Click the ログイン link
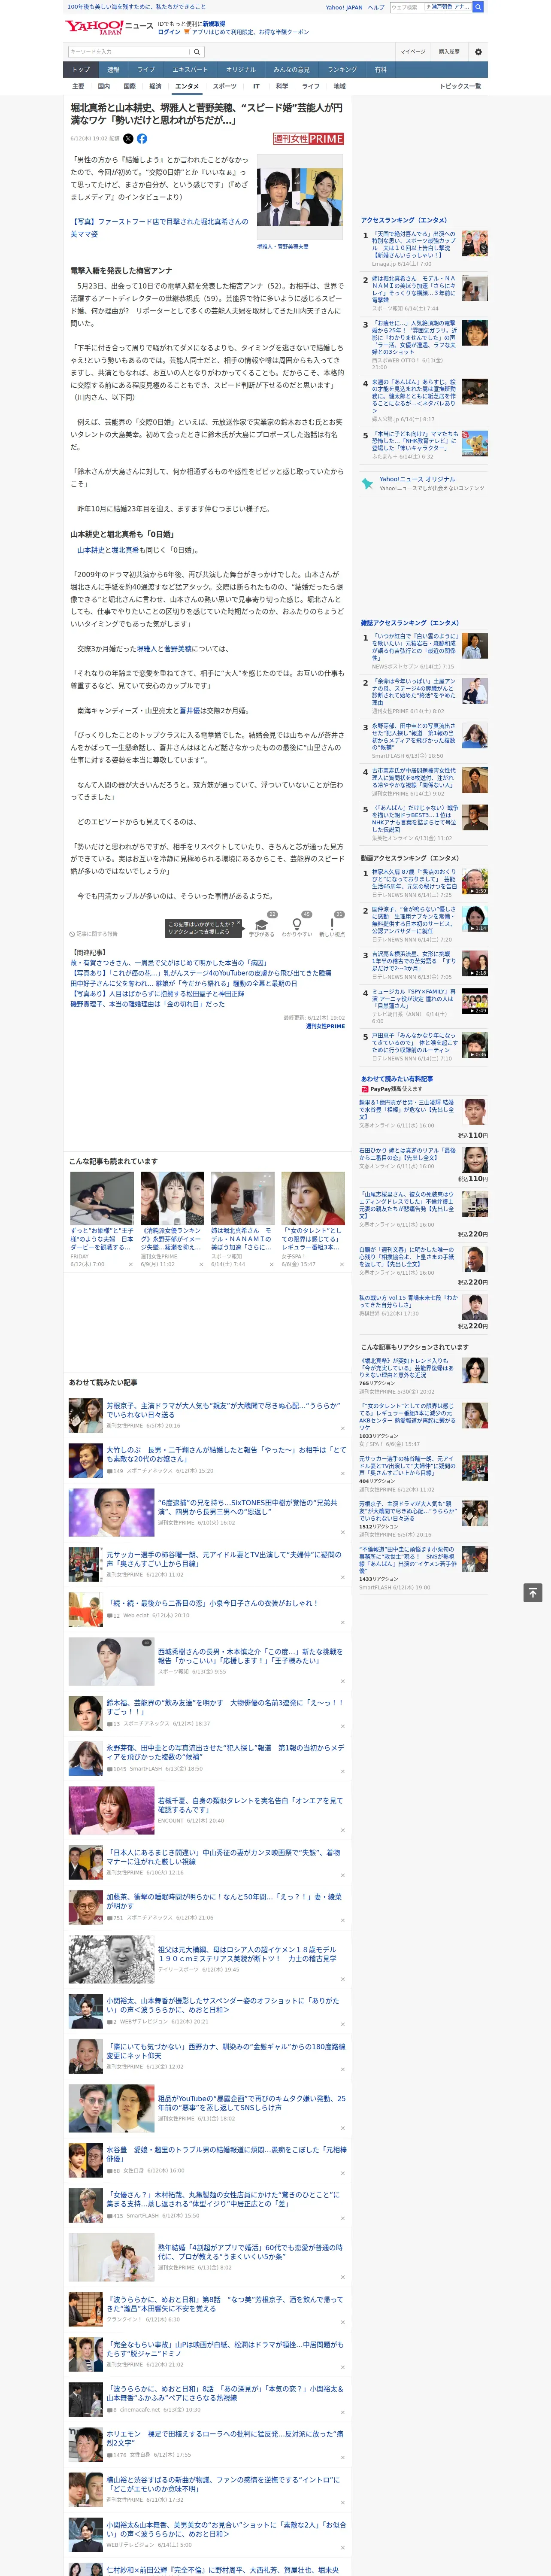Screen dimensions: 551x2576 (x=169, y=32)
